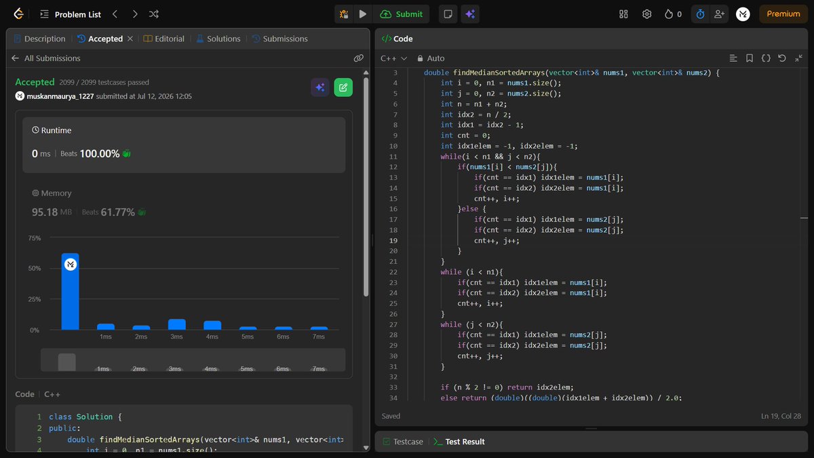This screenshot has height=458, width=814.
Task: Select the 3ms bar in runtime chart
Action: pos(176,324)
